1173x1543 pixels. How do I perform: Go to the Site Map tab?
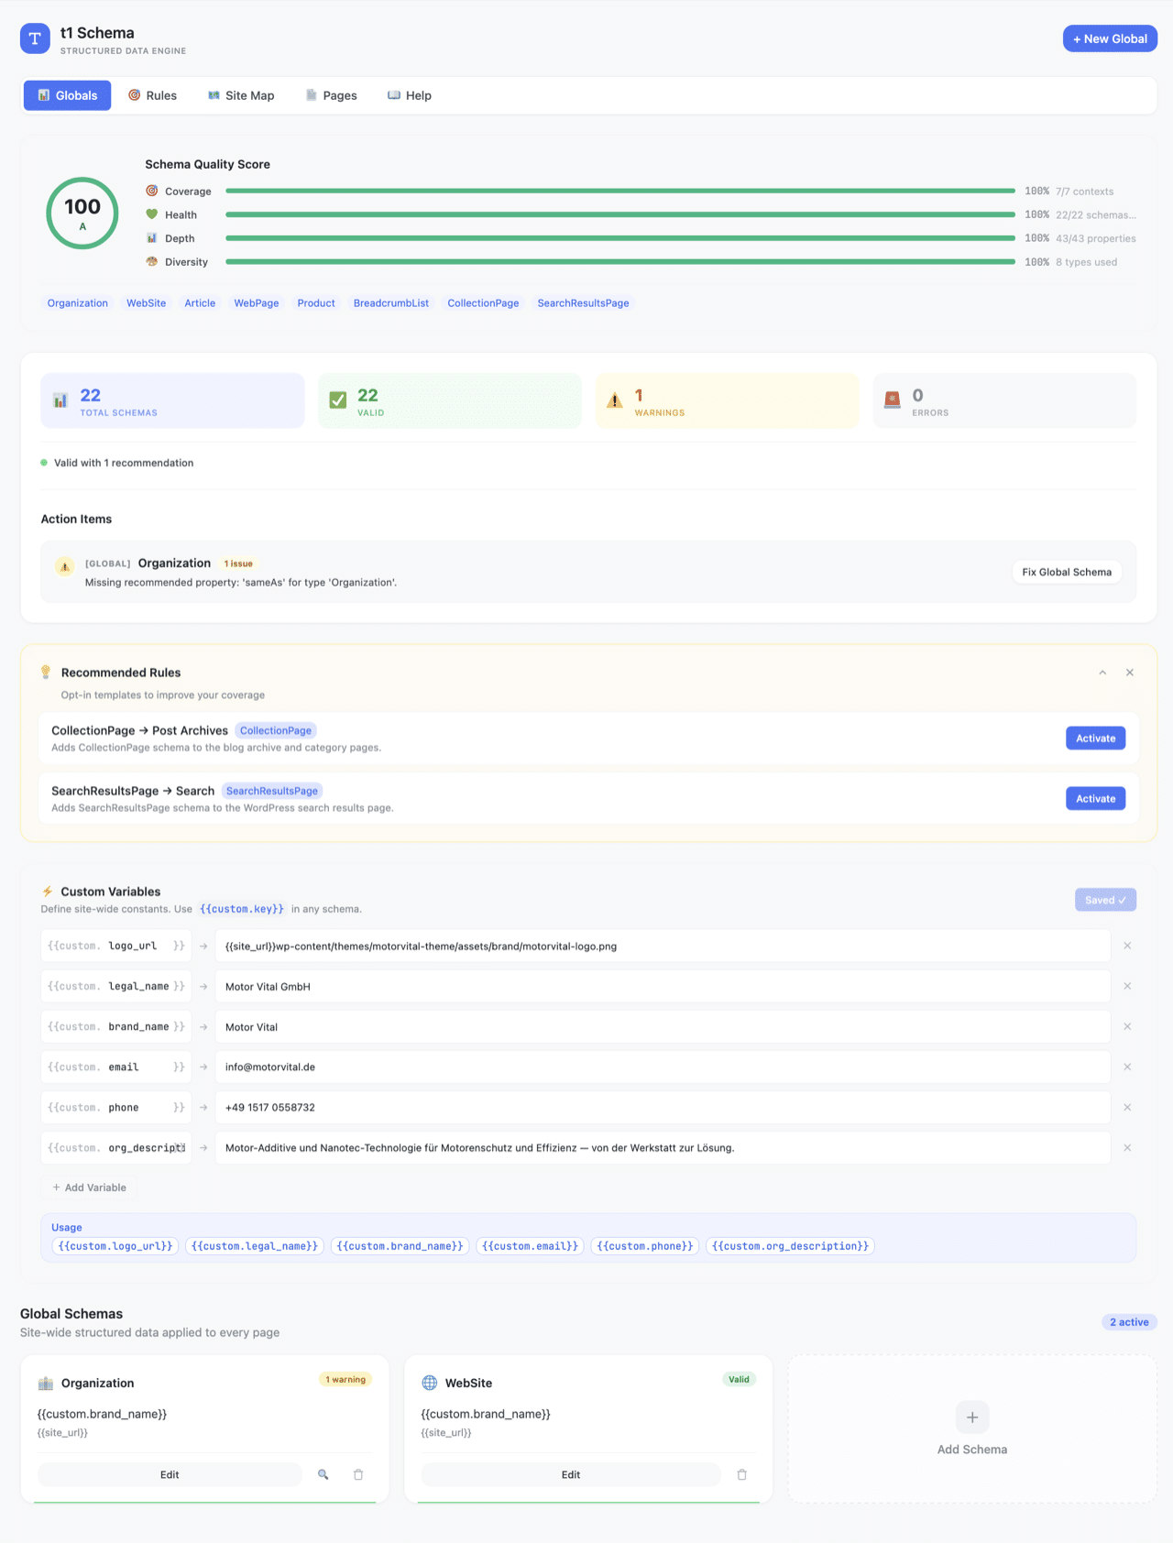click(241, 95)
